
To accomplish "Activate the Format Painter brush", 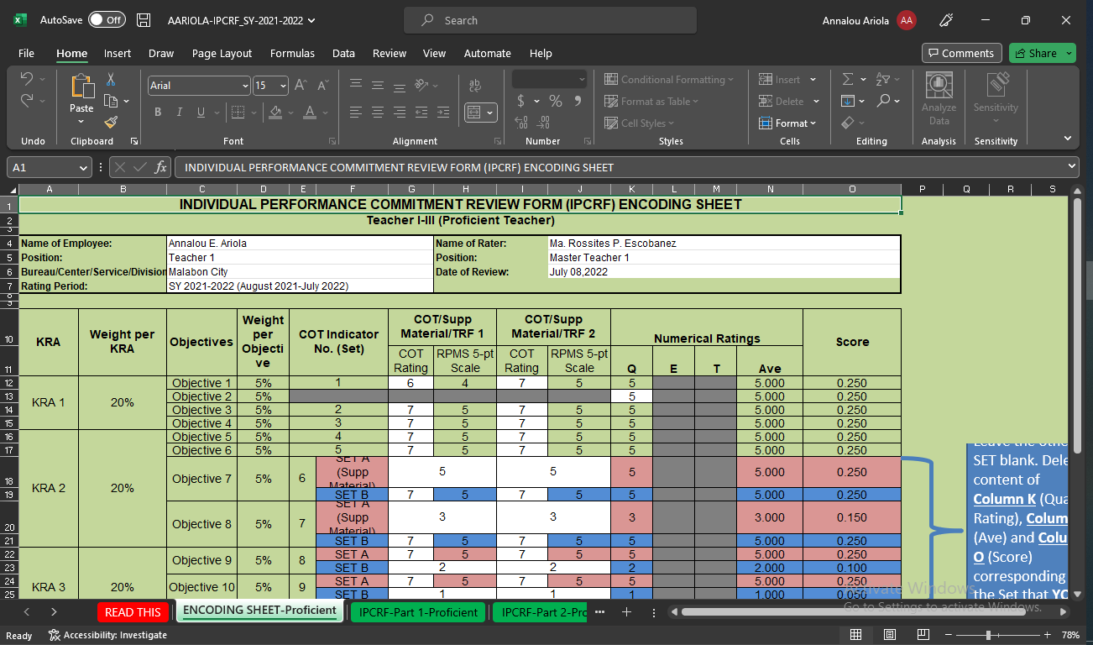I will pyautogui.click(x=111, y=122).
